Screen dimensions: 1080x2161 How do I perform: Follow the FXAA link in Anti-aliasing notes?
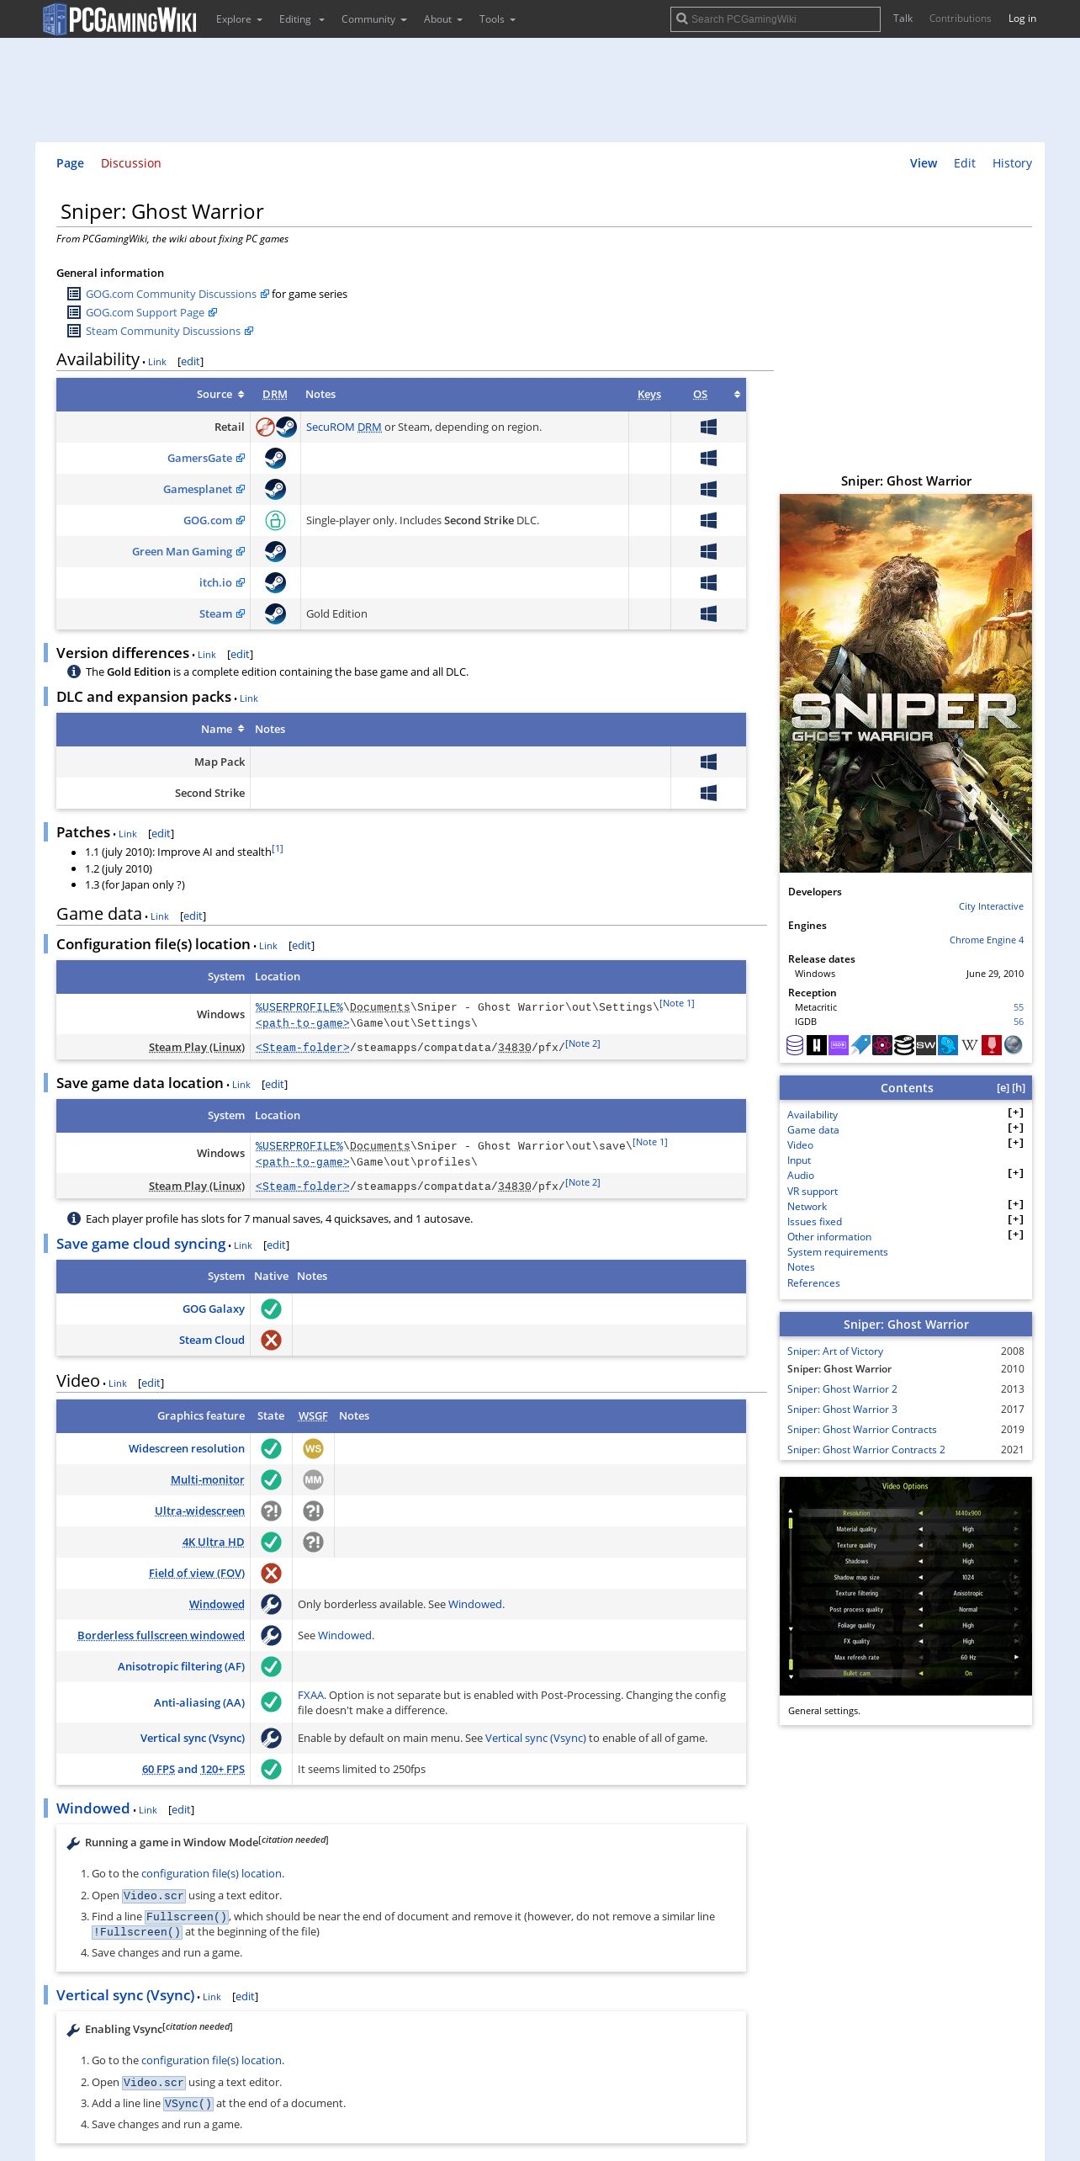click(x=310, y=1695)
